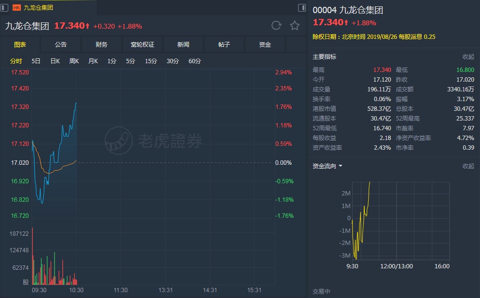
Task: Toggle the right panel layout icon
Action: click(302, 8)
